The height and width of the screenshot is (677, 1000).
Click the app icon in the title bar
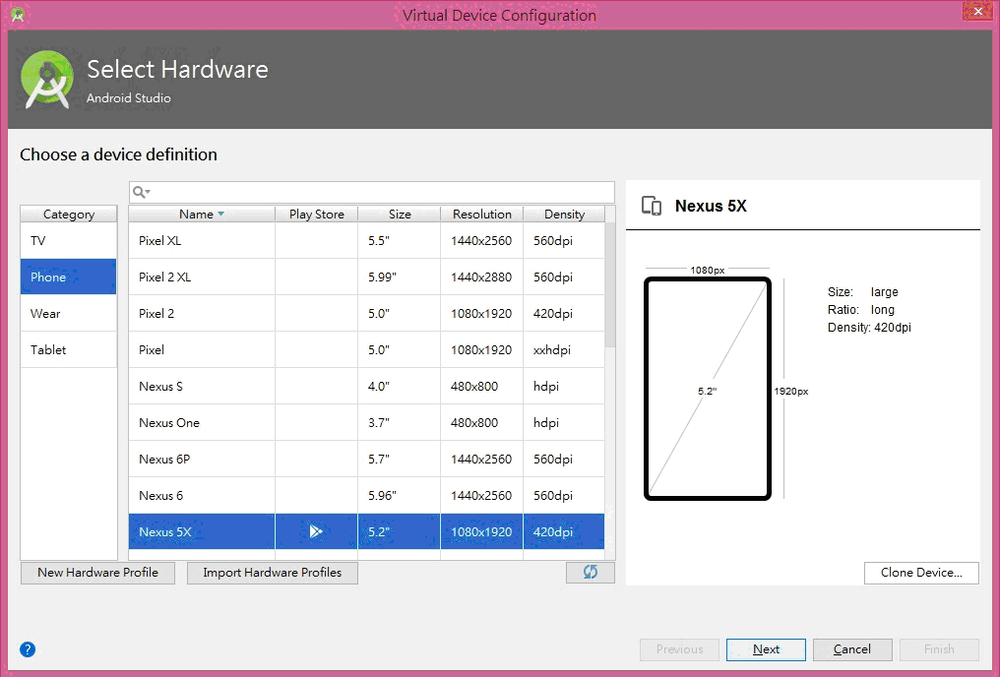[x=17, y=15]
